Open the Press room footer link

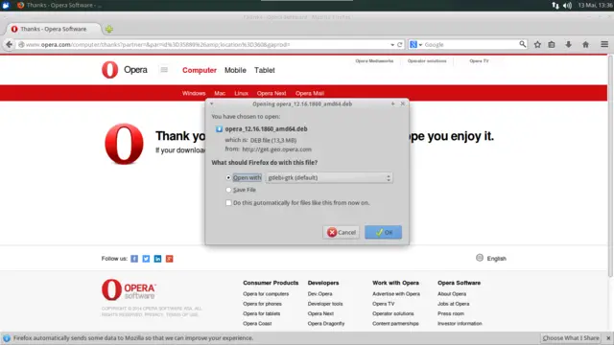pos(451,313)
